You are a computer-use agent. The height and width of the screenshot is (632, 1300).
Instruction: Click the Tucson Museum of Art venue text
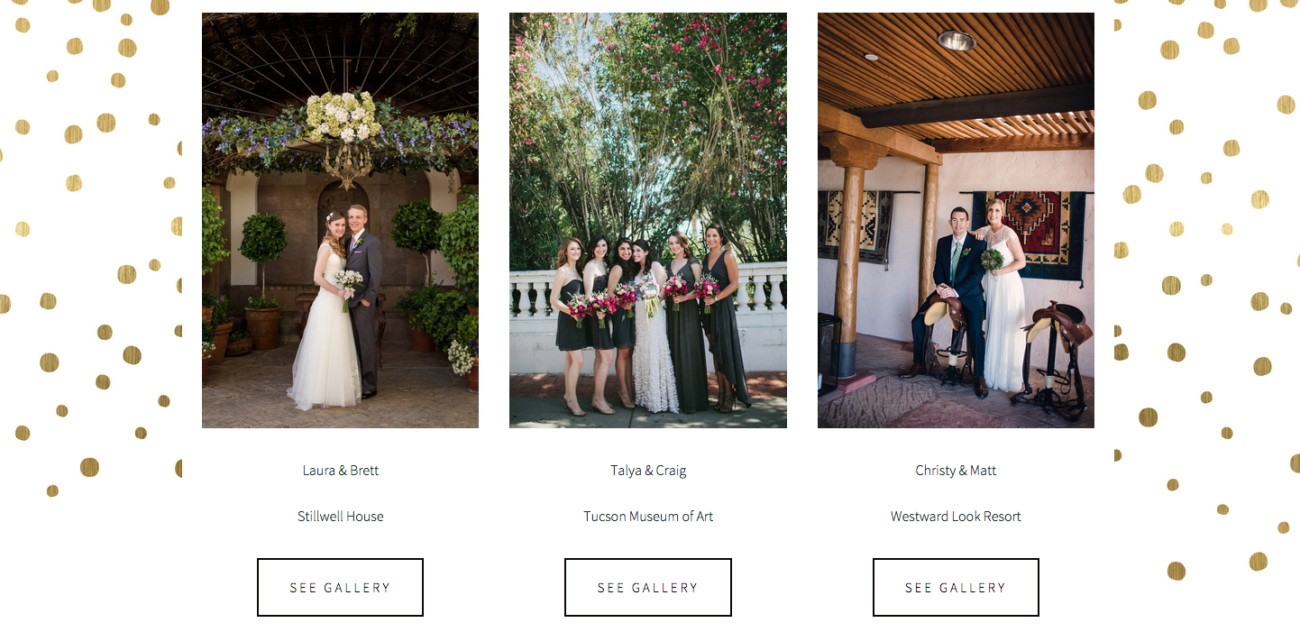coord(648,517)
